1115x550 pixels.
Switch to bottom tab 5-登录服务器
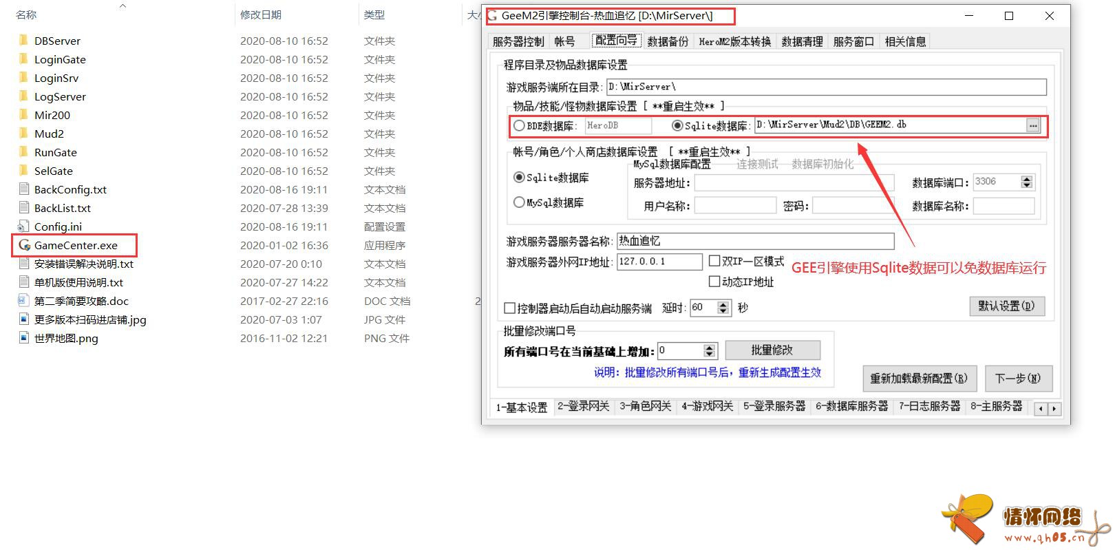774,407
